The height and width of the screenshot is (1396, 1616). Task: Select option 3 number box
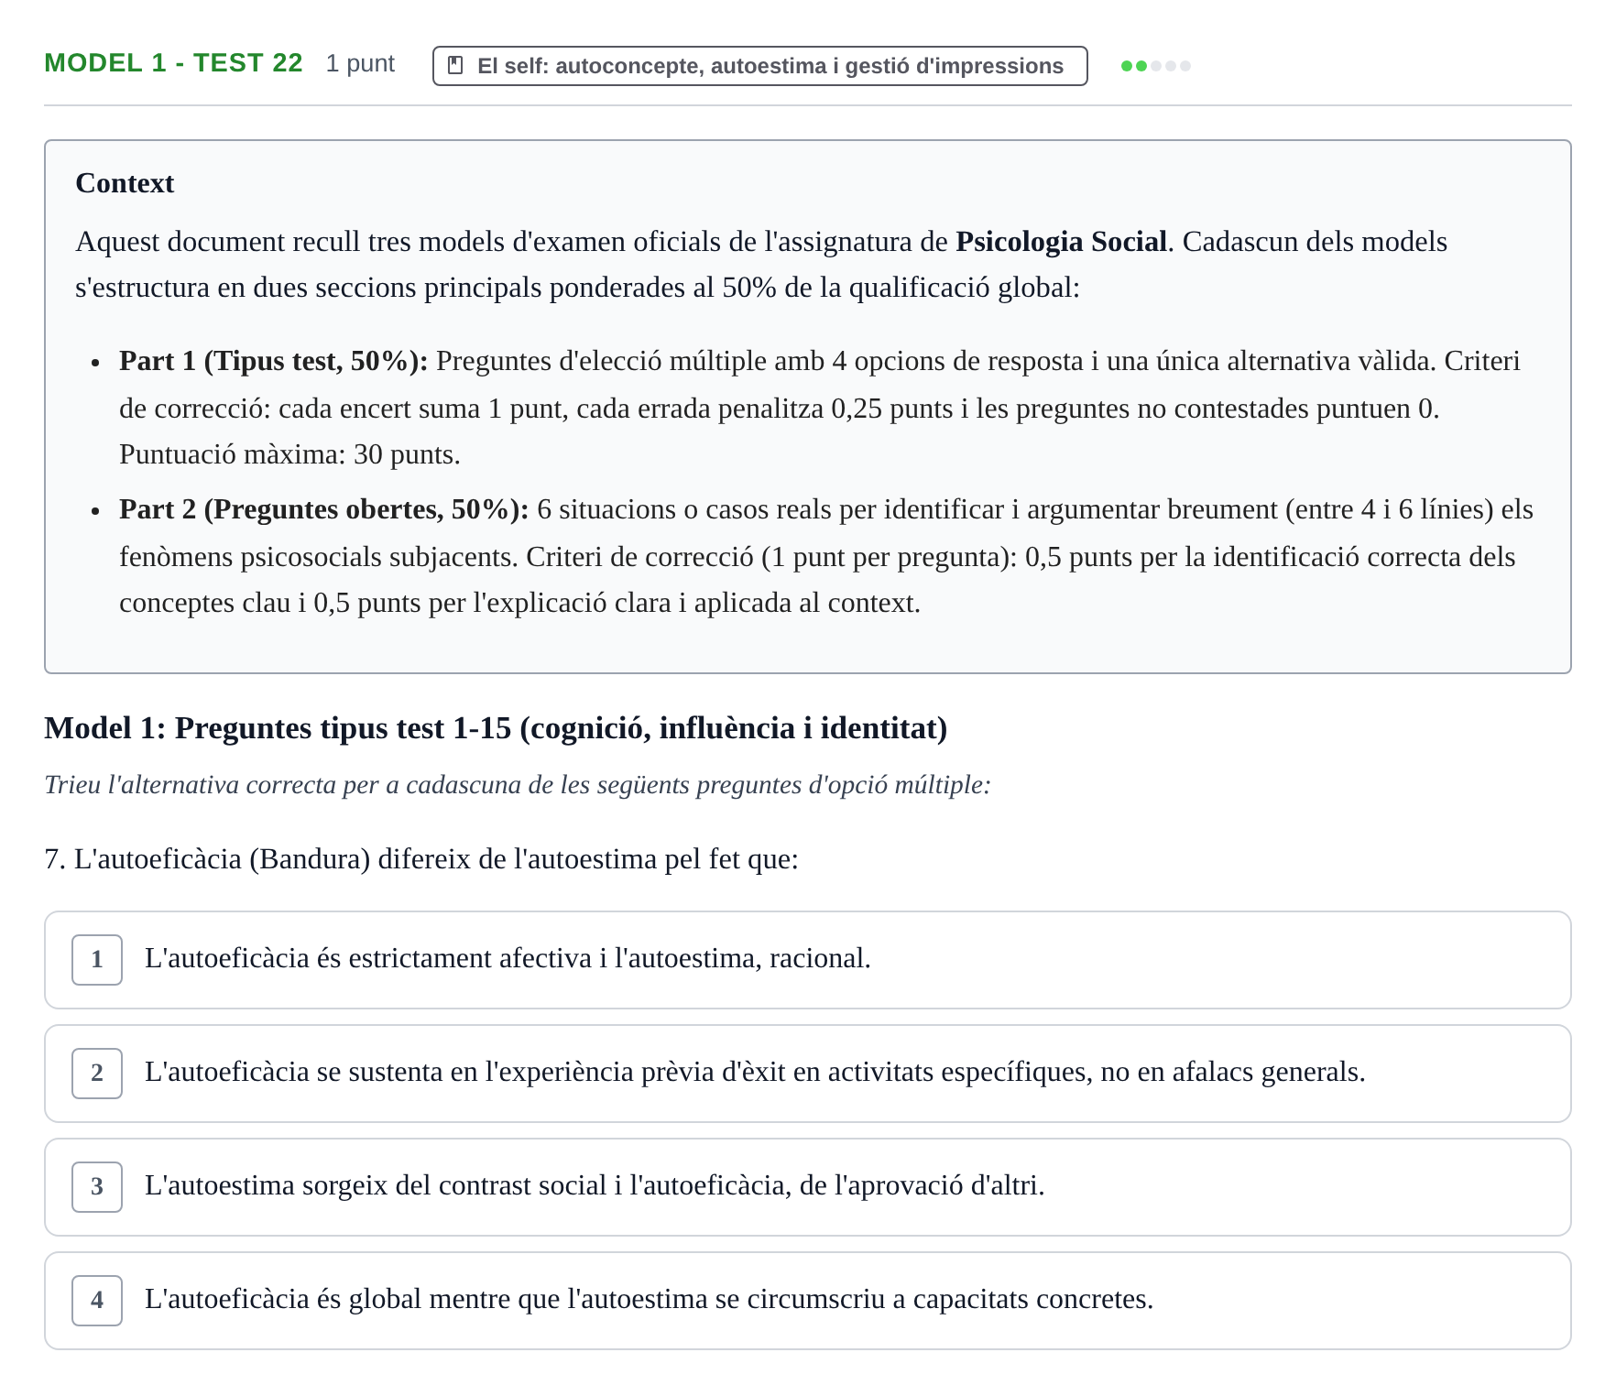[x=97, y=1187]
